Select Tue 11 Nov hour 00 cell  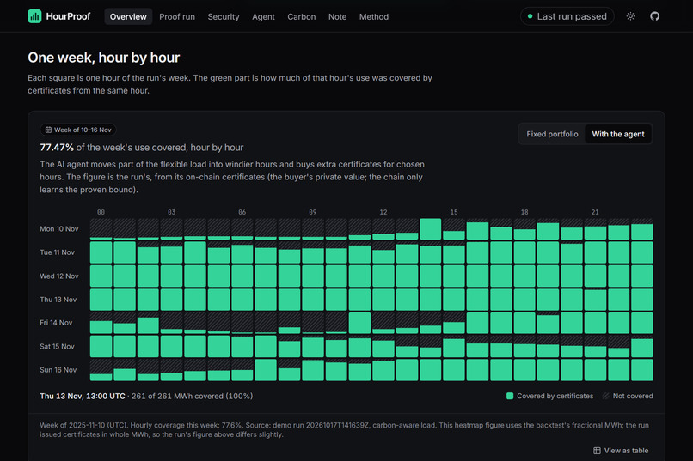(101, 252)
